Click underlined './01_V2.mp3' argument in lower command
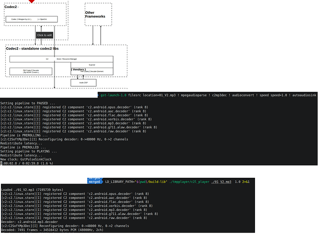Screen dimensions: 318x236 (221, 182)
